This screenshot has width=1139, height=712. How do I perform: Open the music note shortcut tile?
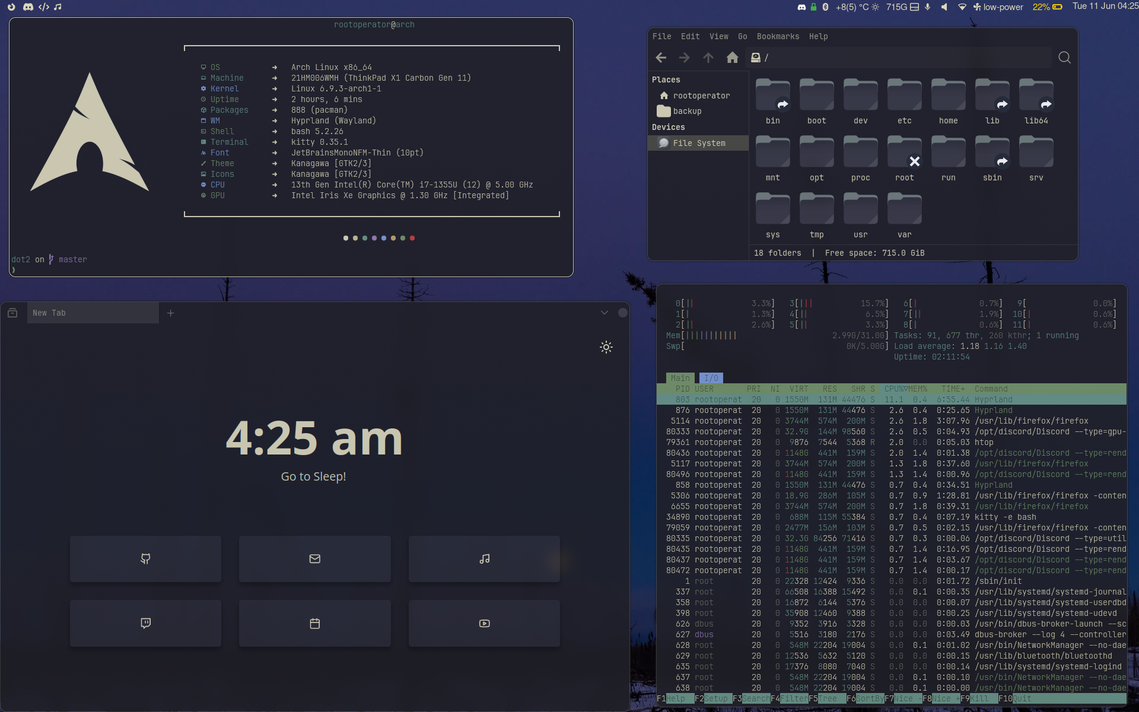484,559
